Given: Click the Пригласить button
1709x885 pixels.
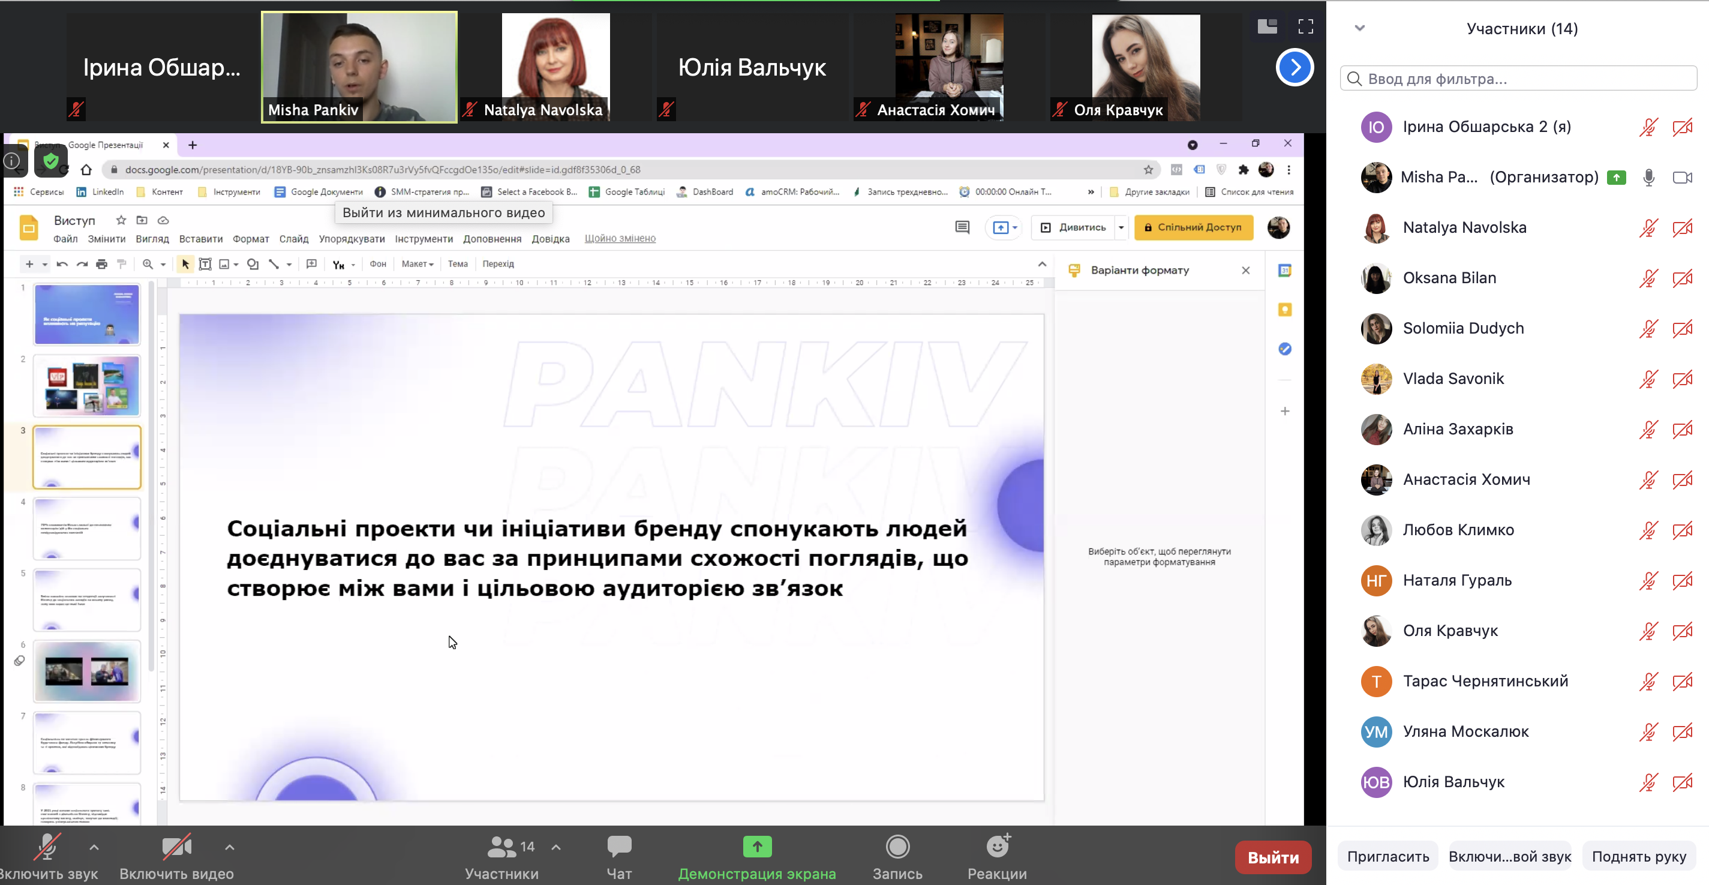Looking at the screenshot, I should (1388, 856).
